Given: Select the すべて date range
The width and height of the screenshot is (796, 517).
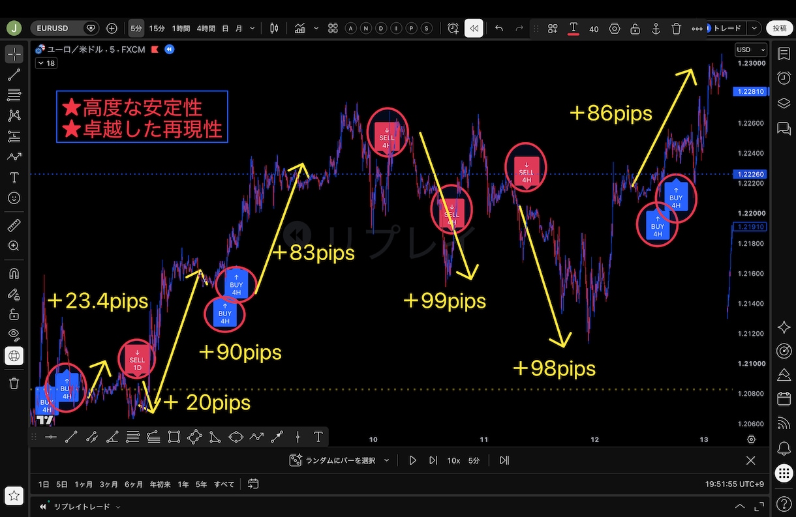Looking at the screenshot, I should [x=224, y=484].
